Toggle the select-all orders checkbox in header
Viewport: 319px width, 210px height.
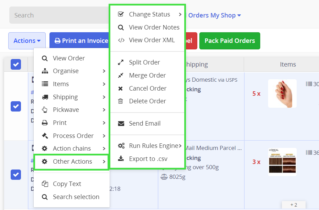(x=16, y=64)
